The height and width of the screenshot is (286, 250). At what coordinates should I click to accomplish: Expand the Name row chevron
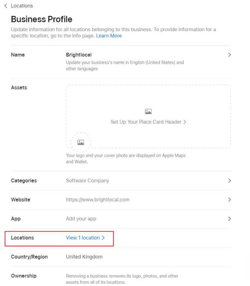229,55
